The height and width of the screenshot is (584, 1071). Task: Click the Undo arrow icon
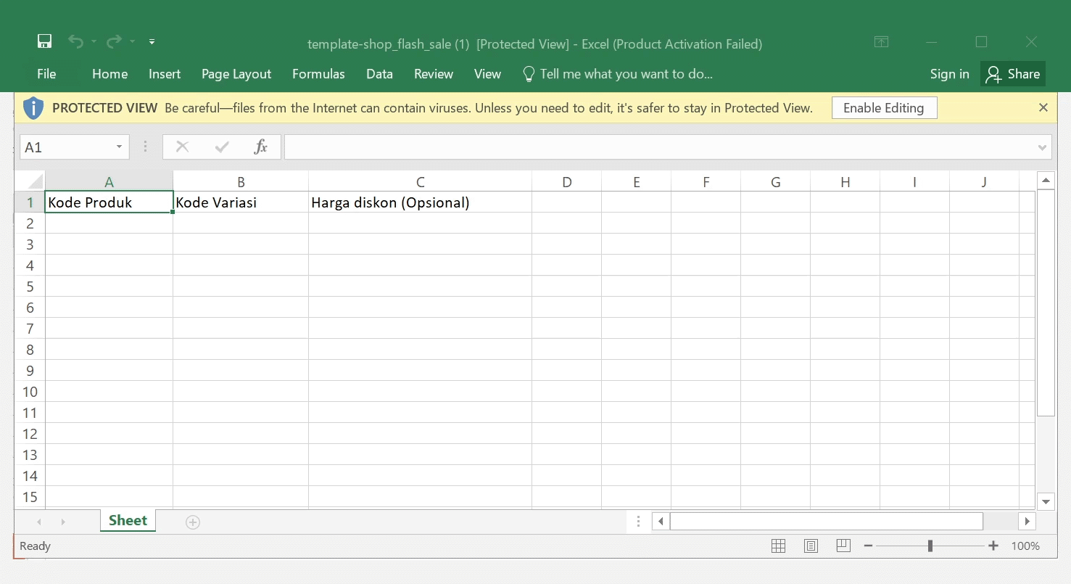[75, 41]
